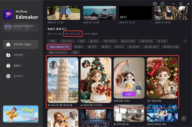Switch to the AI 비디오 효과 tab

pos(55,34)
